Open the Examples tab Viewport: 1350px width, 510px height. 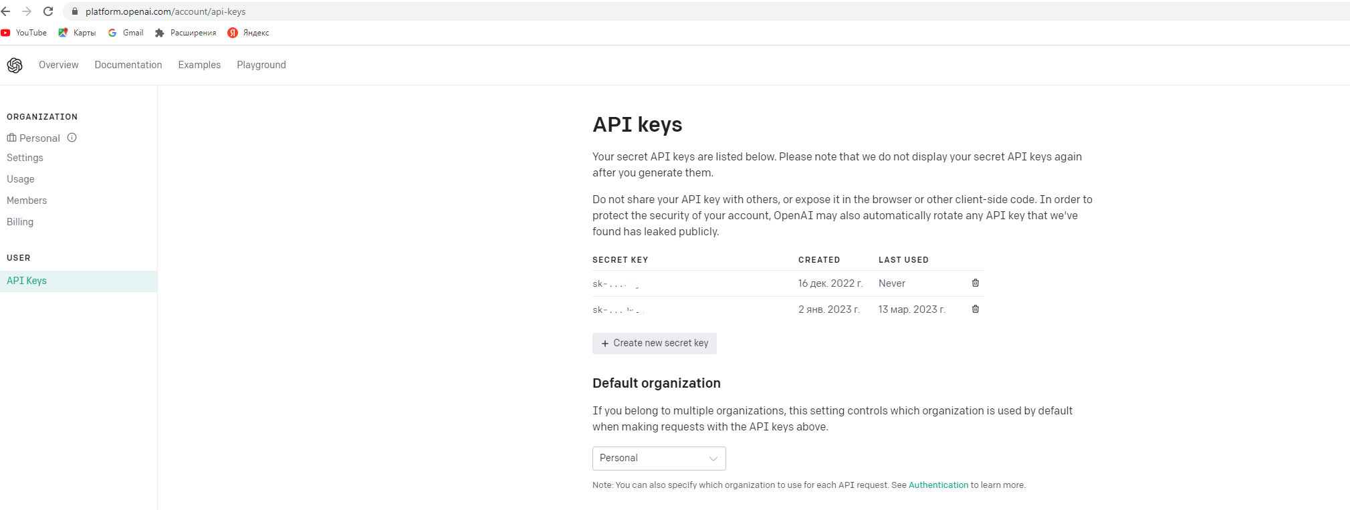pos(199,65)
